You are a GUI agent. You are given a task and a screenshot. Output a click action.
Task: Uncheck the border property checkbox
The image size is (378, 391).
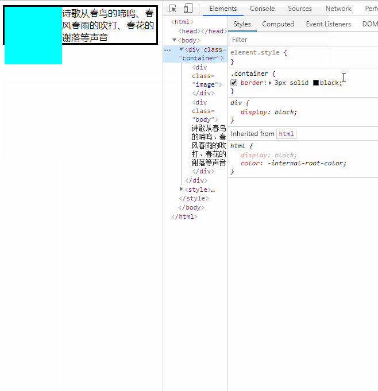234,83
